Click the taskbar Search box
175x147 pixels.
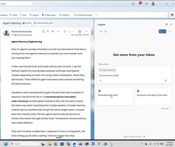tap(25, 144)
